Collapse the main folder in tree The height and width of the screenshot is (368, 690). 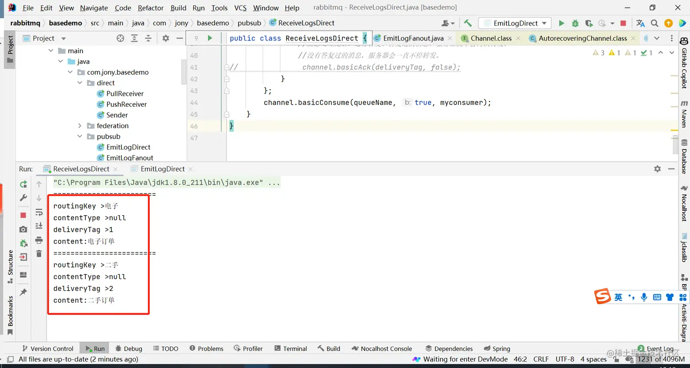point(51,51)
